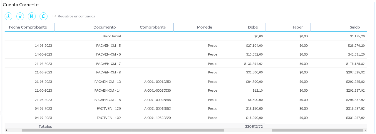The height and width of the screenshot is (134, 376).
Task: Click the horizontal scrollbar right arrow
Action: pyautogui.click(x=365, y=130)
